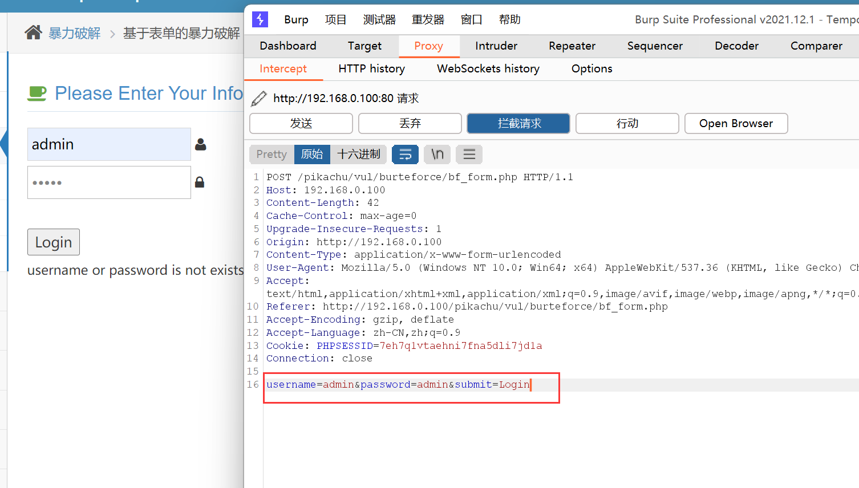Open the 项目 menu
The height and width of the screenshot is (488, 859).
tap(336, 19)
